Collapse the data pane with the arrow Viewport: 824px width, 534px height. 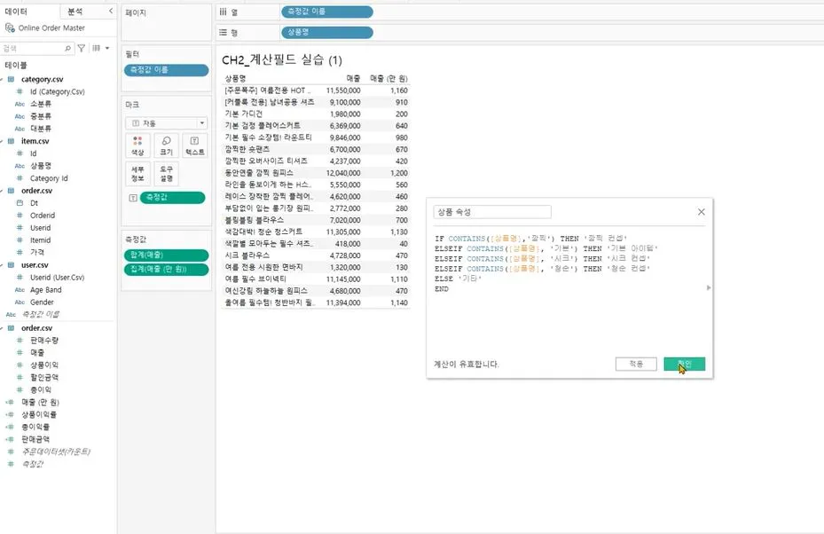(110, 11)
